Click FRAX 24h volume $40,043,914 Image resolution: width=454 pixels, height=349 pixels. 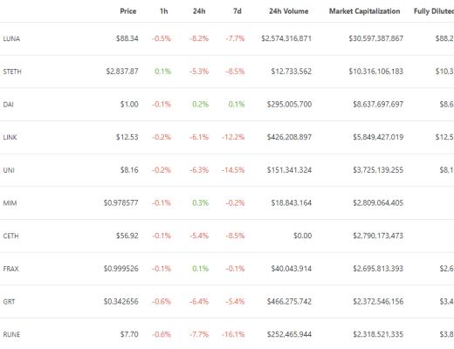point(292,269)
